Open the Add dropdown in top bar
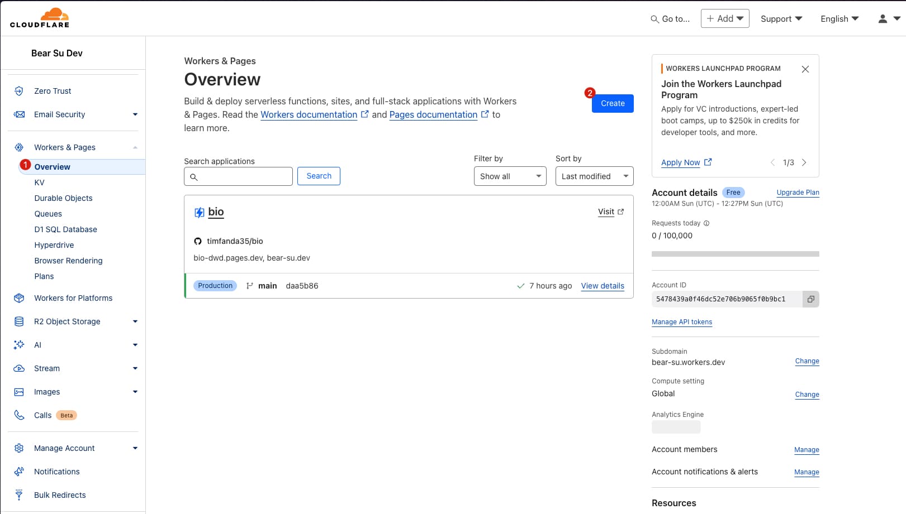This screenshot has height=514, width=906. (725, 18)
